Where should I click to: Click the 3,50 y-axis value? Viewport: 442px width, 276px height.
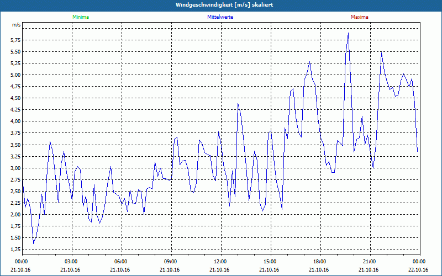click(x=17, y=145)
